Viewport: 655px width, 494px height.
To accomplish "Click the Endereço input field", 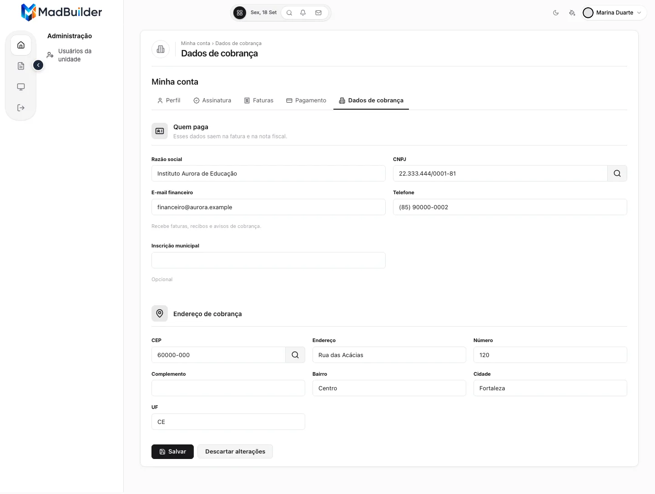I will tap(389, 355).
